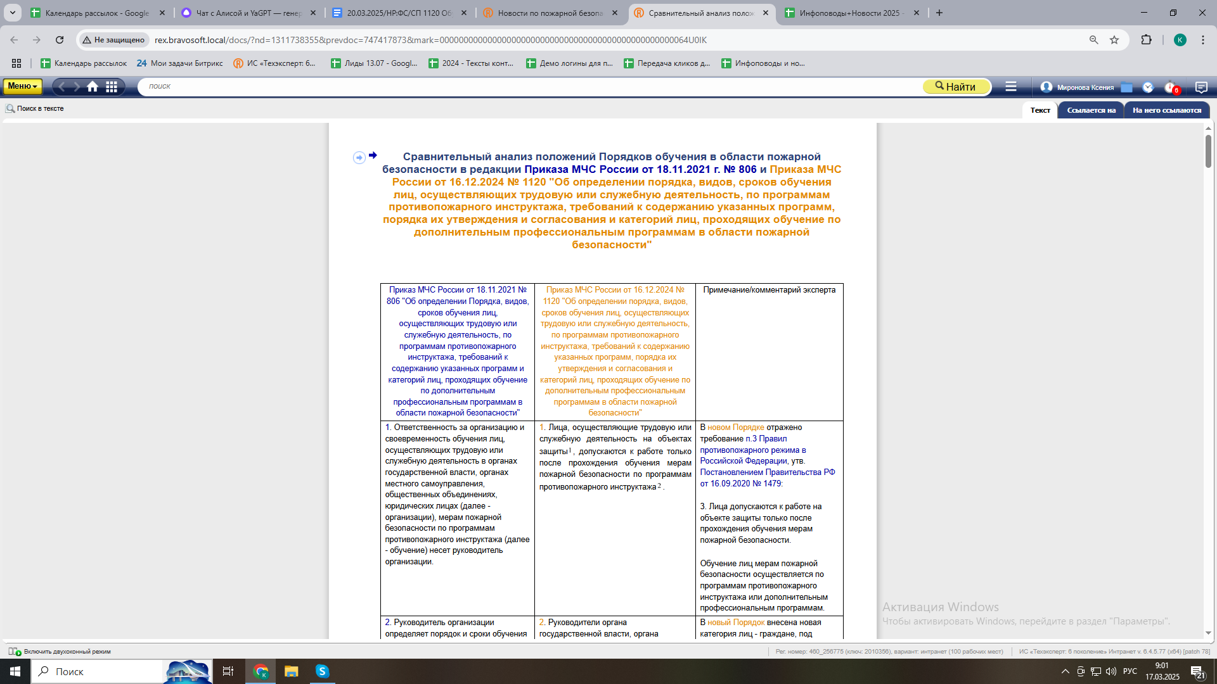Open the п.3 Правил противопожарного режима link
This screenshot has width=1217, height=684.
coord(753,450)
